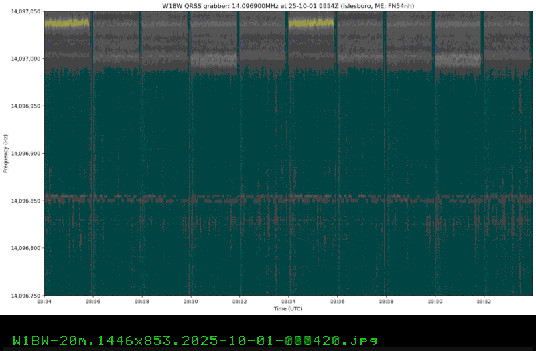
Task: Click the rightmost time-axis tick label
Action: 484,302
